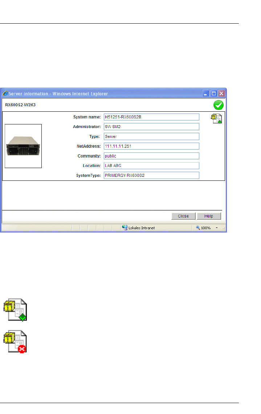261x414 pixels.
Task: Click the large update icon with red X
Action: tap(15, 341)
